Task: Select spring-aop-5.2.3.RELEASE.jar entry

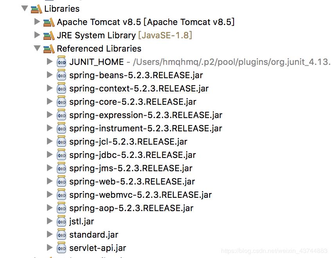Action: [x=131, y=208]
